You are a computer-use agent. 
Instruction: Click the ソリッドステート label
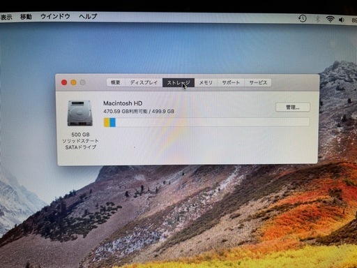point(80,141)
